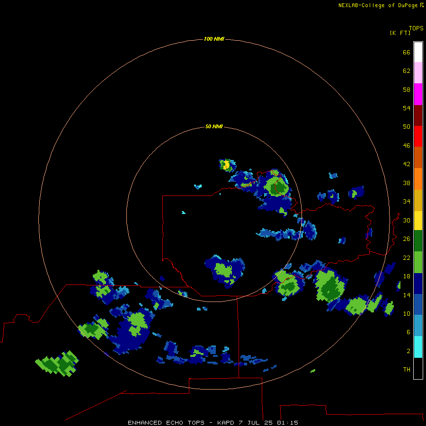Click the 100 NMI range ring label

214,39
